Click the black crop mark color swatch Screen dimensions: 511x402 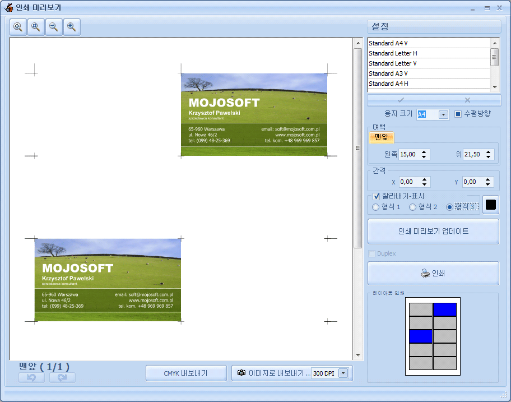[490, 205]
